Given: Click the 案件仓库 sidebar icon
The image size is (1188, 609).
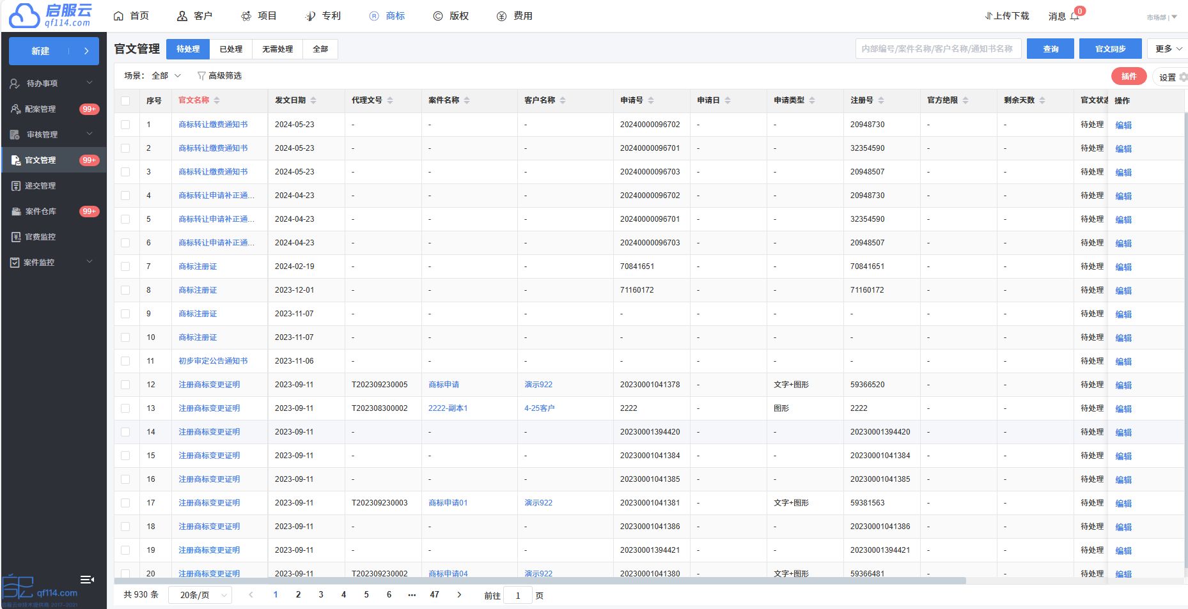Looking at the screenshot, I should click(x=16, y=212).
